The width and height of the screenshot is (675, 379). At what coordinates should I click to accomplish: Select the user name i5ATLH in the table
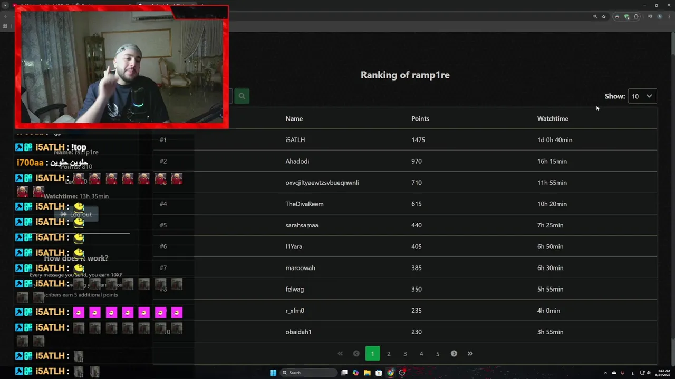(x=295, y=140)
